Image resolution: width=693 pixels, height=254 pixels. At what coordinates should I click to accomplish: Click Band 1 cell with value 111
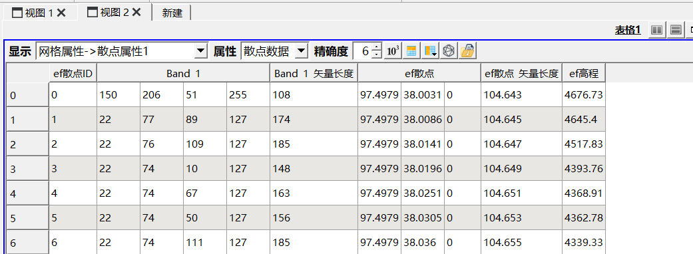[x=205, y=242]
